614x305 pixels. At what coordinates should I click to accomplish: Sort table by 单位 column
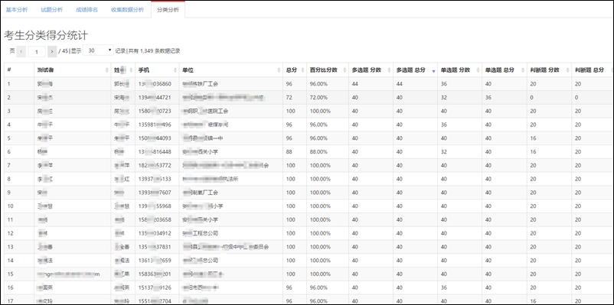[231, 70]
